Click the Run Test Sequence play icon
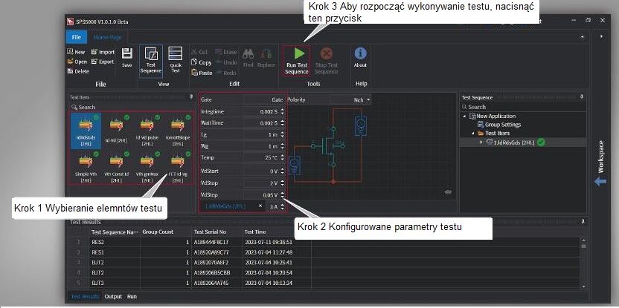The image size is (619, 308). (297, 54)
